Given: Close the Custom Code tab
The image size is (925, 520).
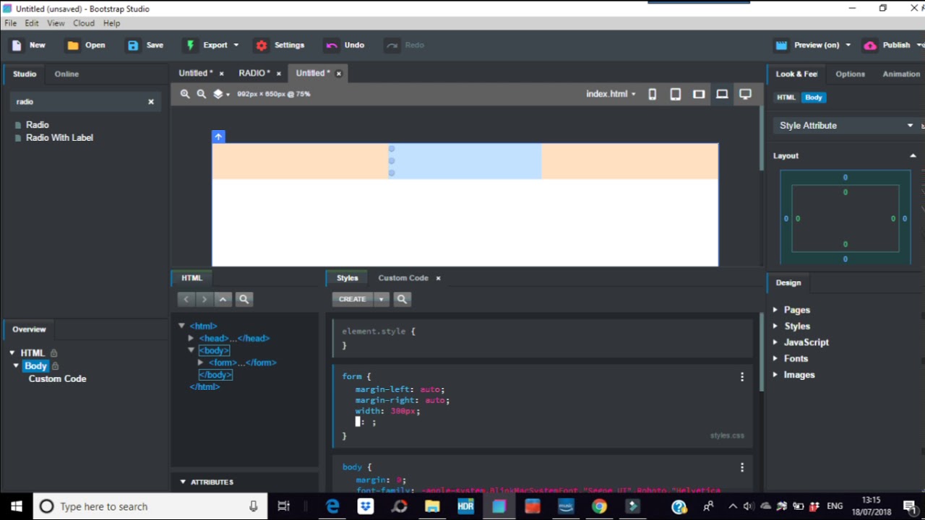Looking at the screenshot, I should coord(438,278).
